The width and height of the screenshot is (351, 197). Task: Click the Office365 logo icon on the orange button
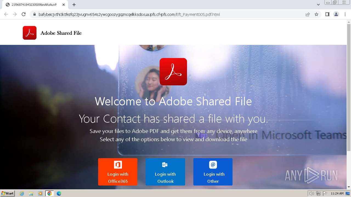click(x=118, y=165)
